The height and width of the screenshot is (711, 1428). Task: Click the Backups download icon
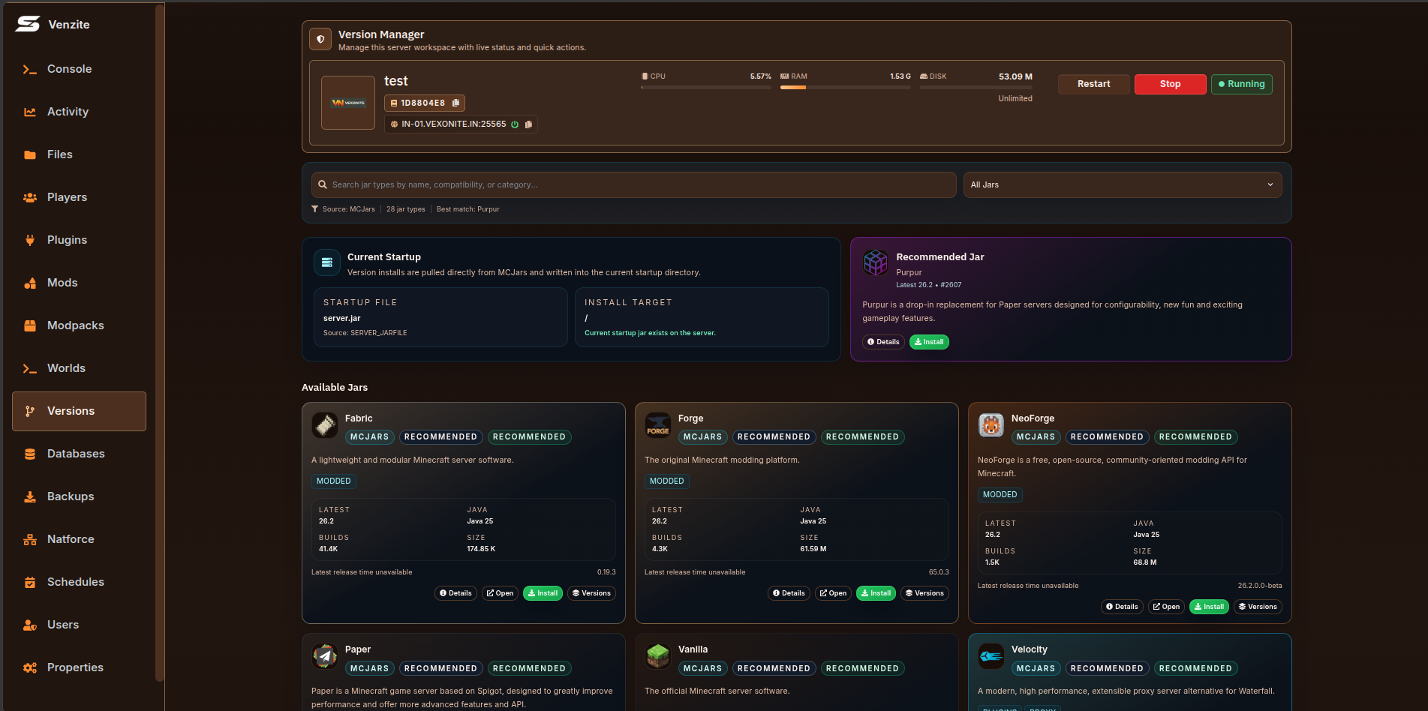30,496
